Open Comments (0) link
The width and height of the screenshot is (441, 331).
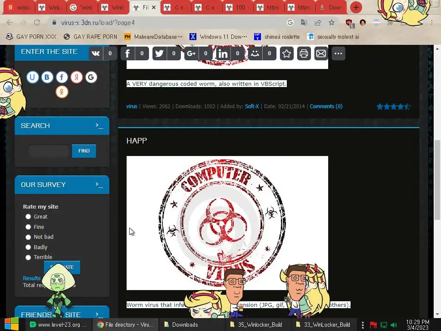(x=326, y=106)
